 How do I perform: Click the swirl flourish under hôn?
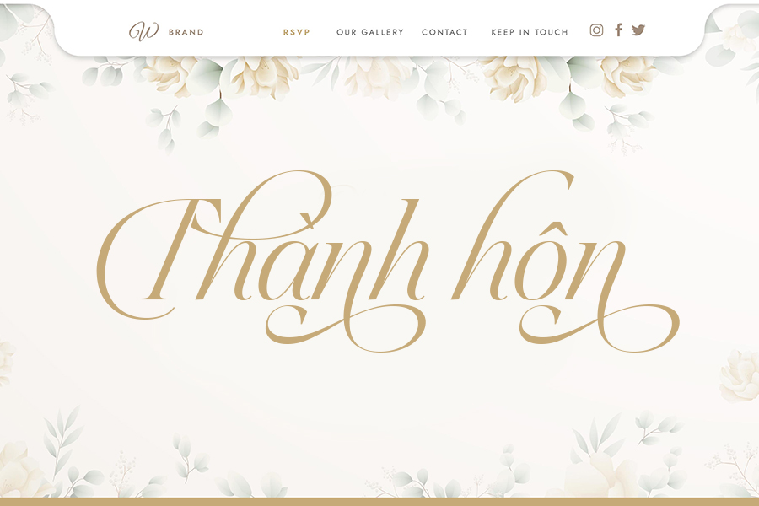coord(600,327)
